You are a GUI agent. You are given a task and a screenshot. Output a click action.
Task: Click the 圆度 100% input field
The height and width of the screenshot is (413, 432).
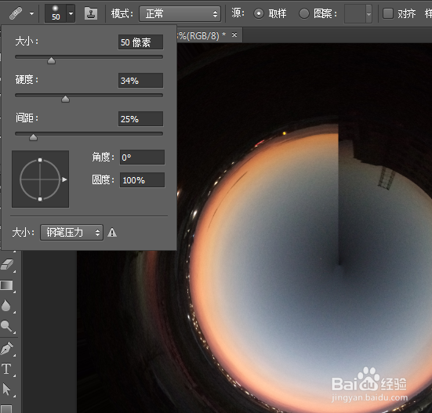(142, 180)
